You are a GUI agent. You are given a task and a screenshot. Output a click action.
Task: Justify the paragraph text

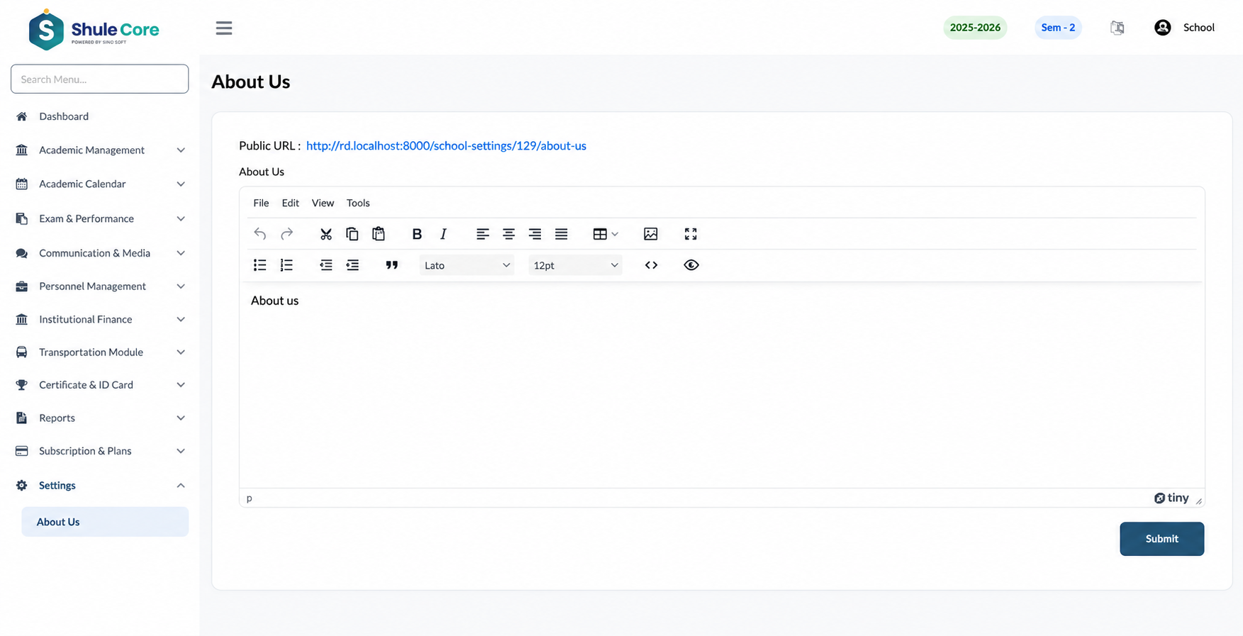562,234
